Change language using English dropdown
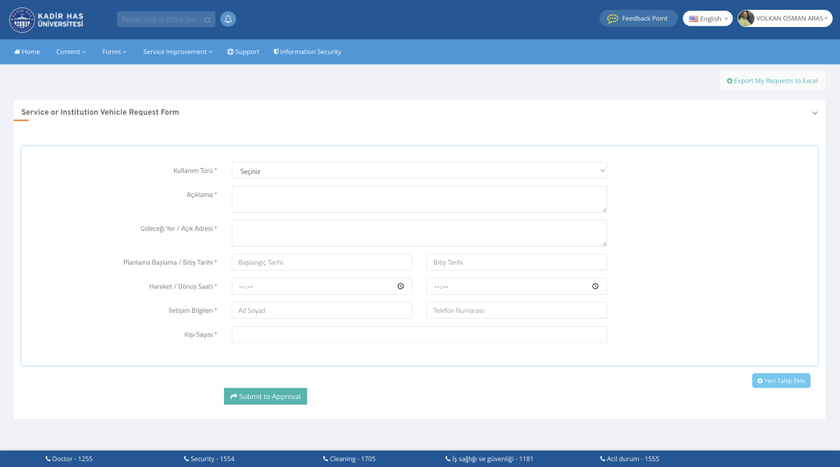The height and width of the screenshot is (467, 840). pos(708,19)
